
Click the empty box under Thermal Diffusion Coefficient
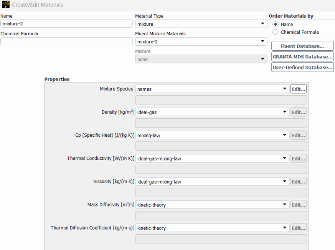(x=221, y=239)
